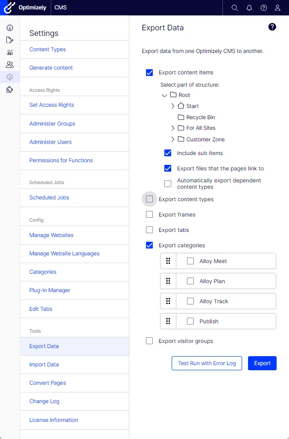Click the Recycle Bin folder icon

[x=181, y=117]
